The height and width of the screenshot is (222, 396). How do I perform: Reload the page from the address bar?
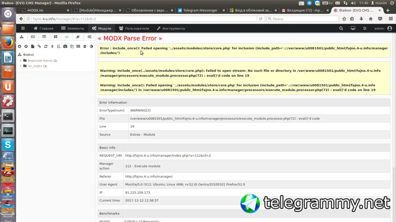click(x=261, y=19)
